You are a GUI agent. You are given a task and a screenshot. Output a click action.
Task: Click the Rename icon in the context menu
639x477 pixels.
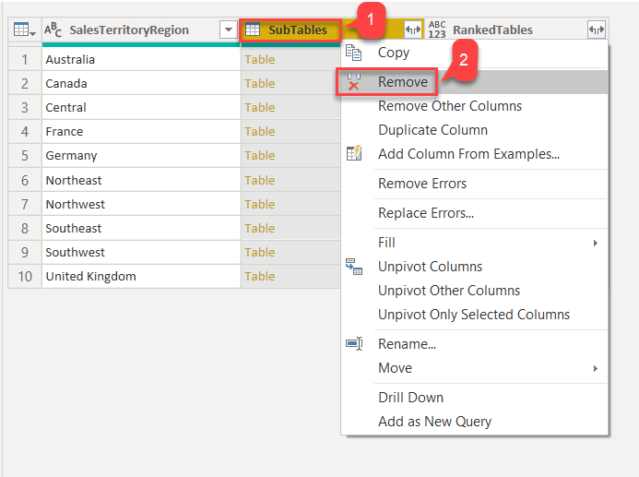pyautogui.click(x=354, y=344)
